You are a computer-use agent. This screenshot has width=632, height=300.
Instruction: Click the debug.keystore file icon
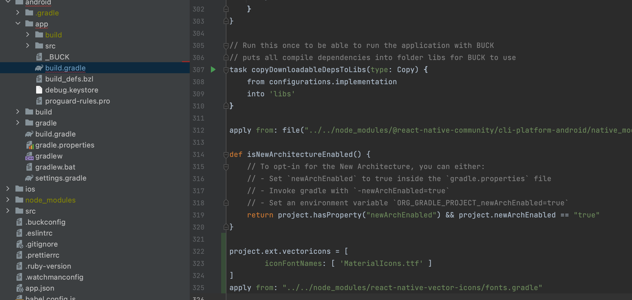(x=39, y=90)
